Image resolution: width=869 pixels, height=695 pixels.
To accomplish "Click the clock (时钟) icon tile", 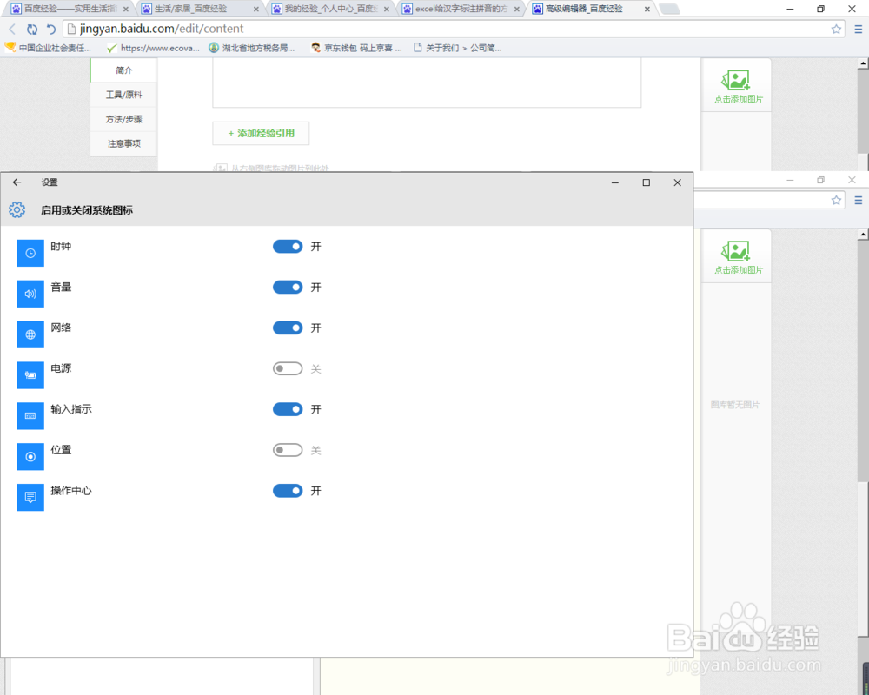I will (30, 253).
